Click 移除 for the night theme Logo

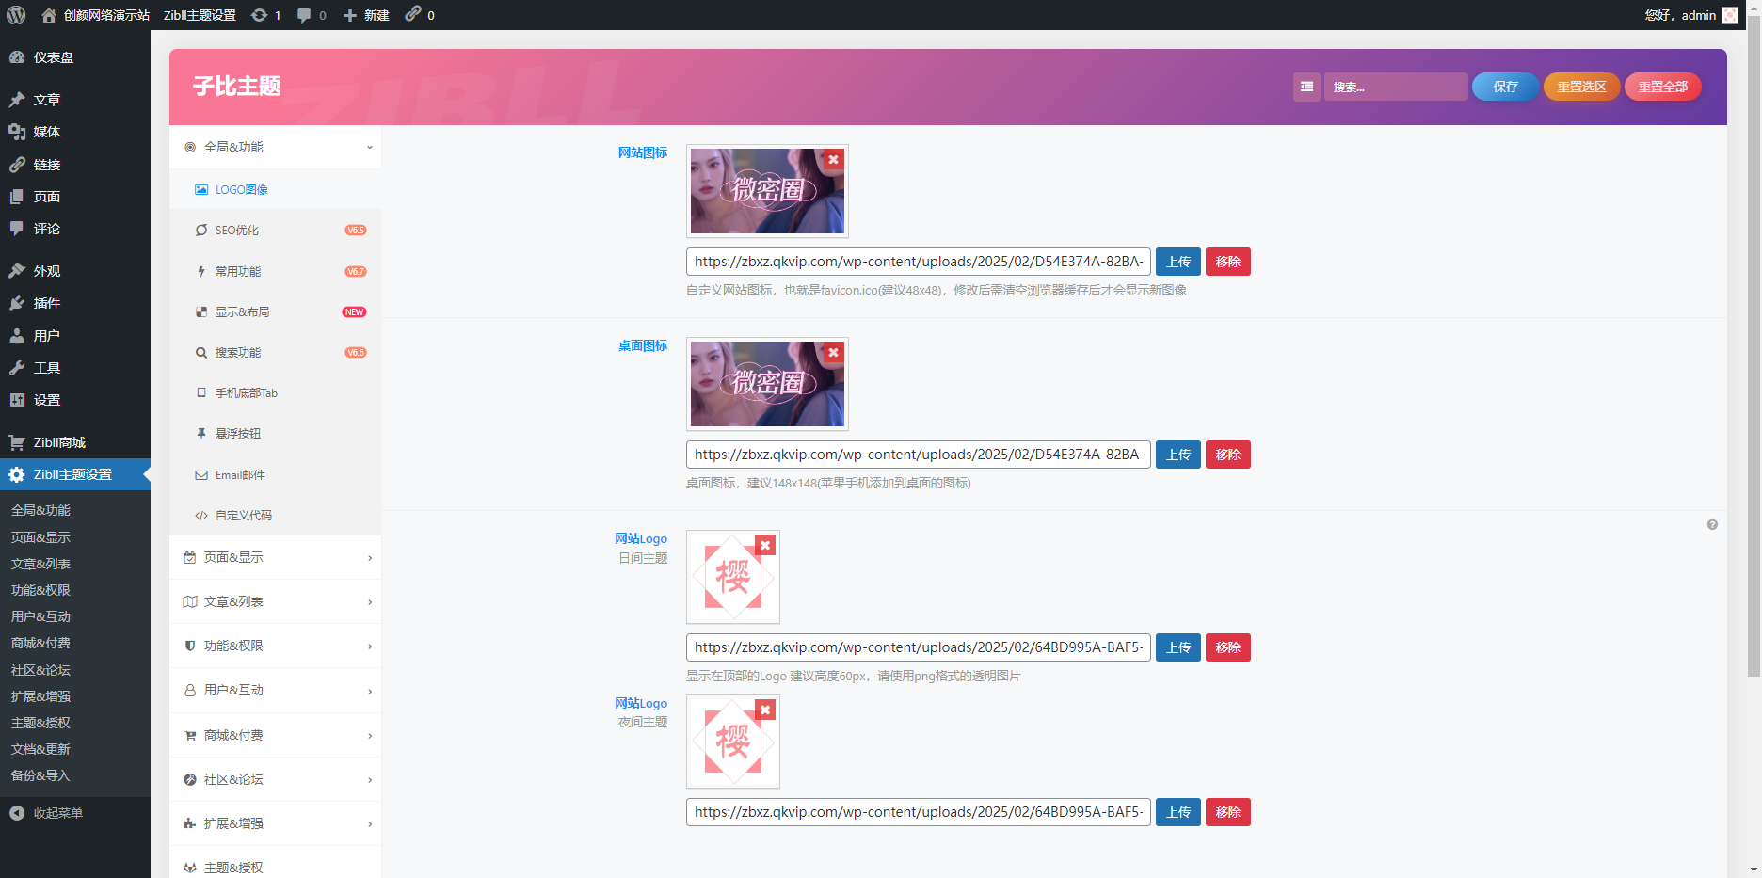point(1228,812)
